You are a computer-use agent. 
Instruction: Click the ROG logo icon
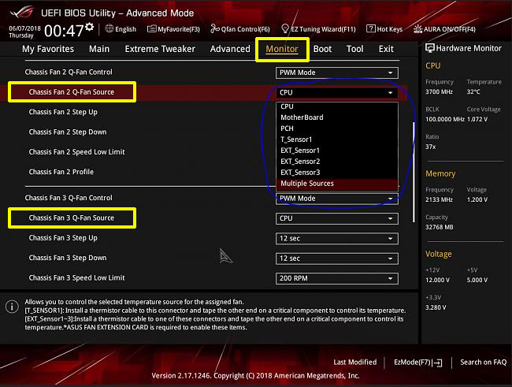click(x=21, y=13)
